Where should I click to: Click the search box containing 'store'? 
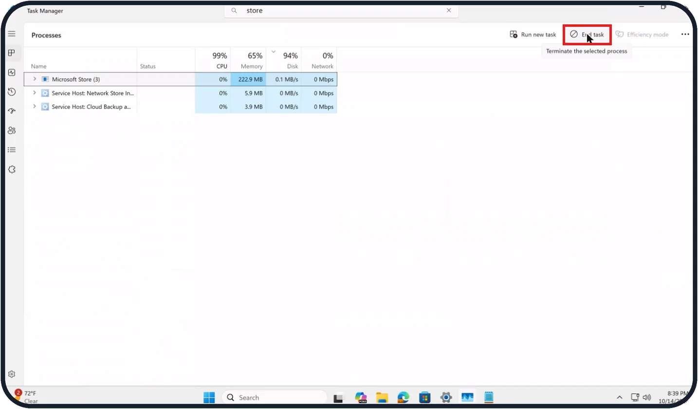341,10
